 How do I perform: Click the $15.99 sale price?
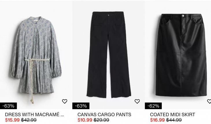coord(12,120)
